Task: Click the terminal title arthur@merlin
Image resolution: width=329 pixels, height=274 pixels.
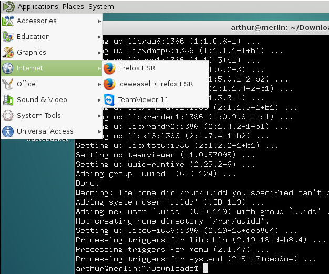Action: pos(280,27)
